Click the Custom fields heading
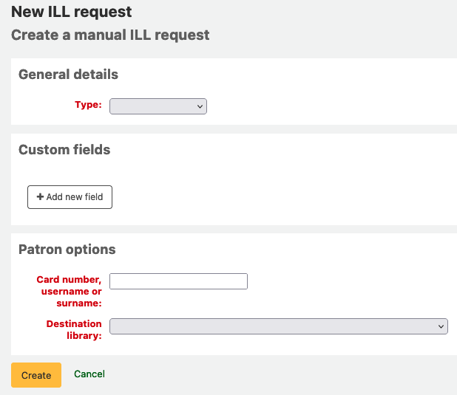This screenshot has width=457, height=395. 64,150
